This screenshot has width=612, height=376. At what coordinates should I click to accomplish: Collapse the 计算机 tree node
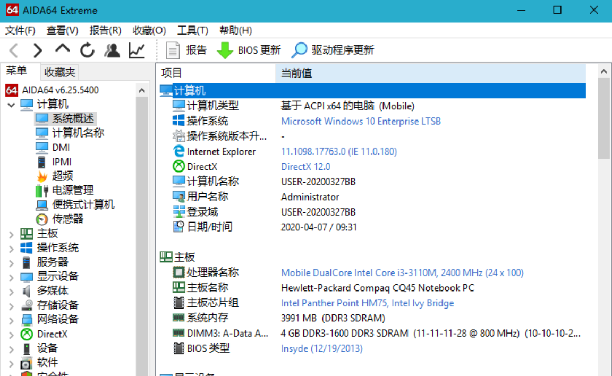(11, 105)
